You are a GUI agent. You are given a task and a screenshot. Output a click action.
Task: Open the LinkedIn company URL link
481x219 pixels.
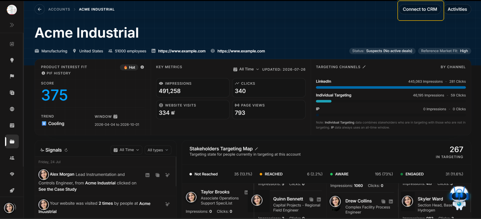coord(182,51)
